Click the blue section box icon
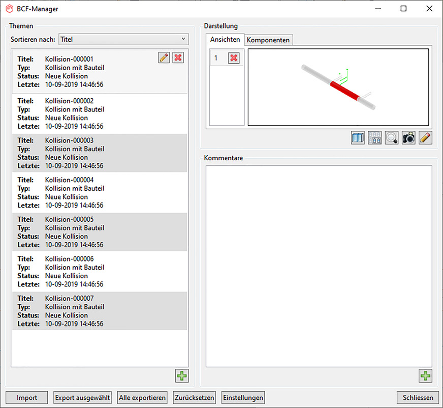This screenshot has width=443, height=408. pyautogui.click(x=358, y=138)
